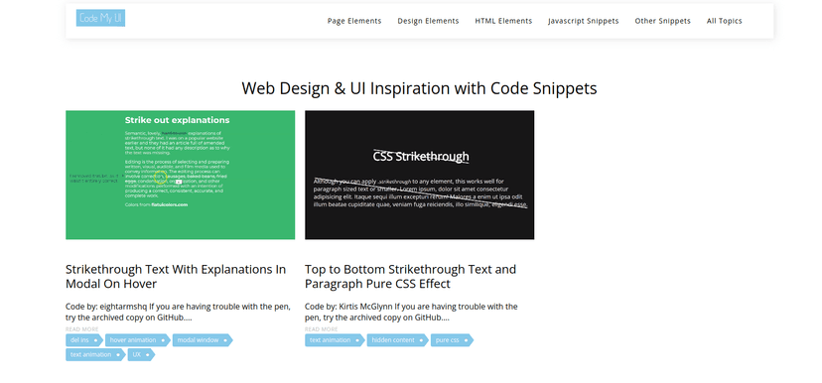Click READ MORE under Kirtis McGlynn post
Screen dimensions: 822x383
tap(322, 329)
